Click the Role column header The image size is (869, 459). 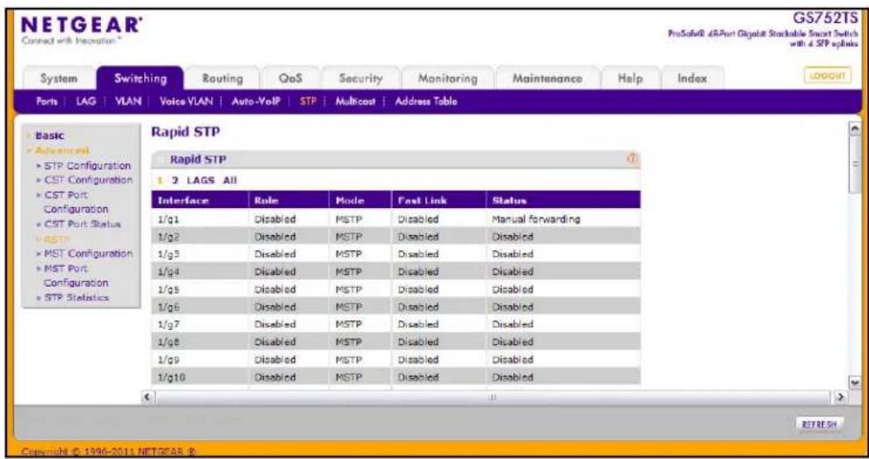click(x=288, y=200)
